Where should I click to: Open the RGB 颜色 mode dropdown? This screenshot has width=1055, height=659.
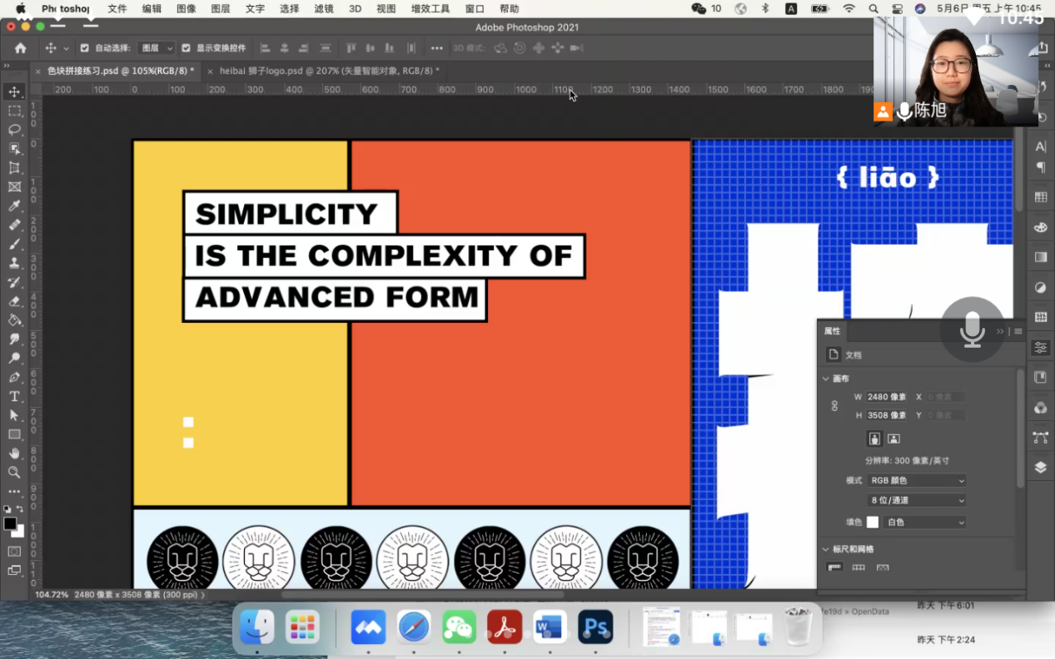click(916, 480)
